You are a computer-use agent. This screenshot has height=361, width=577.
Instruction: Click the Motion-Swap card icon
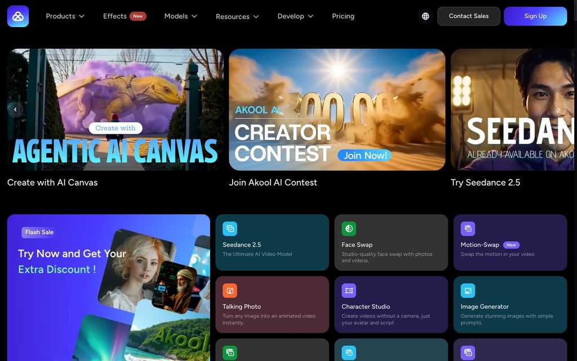pos(468,229)
